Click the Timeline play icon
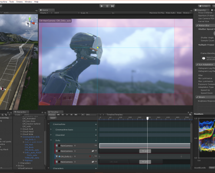Image resolution: width=215 pixels, height=173 pixels. tap(67, 115)
